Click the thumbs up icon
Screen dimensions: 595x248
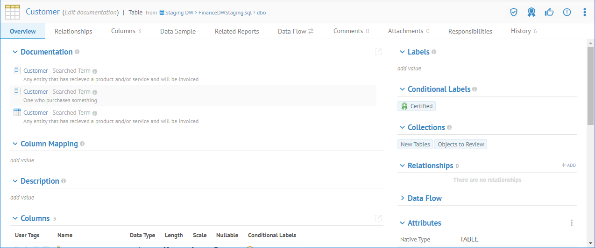[549, 13]
